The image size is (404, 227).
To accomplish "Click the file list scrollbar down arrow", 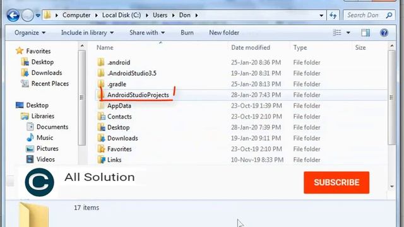I will 391,187.
